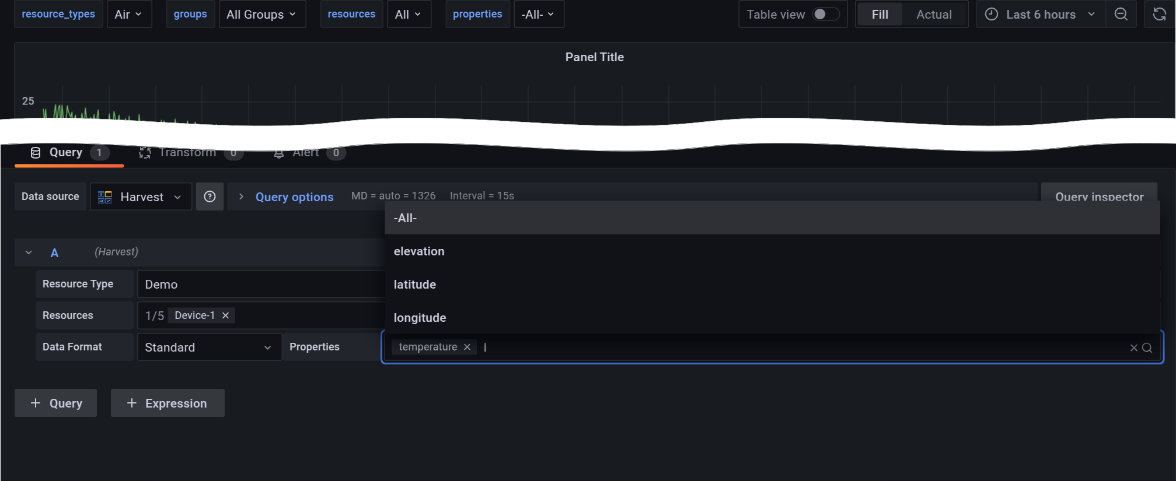The image size is (1176, 481).
Task: Switch to the Transform tab
Action: (187, 152)
